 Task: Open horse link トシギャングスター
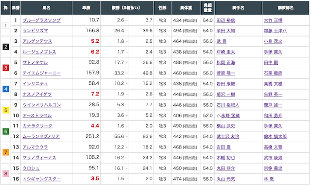click(x=42, y=179)
